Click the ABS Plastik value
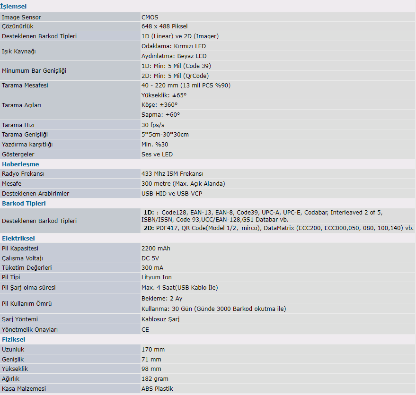The width and height of the screenshot is (416, 395). (157, 388)
